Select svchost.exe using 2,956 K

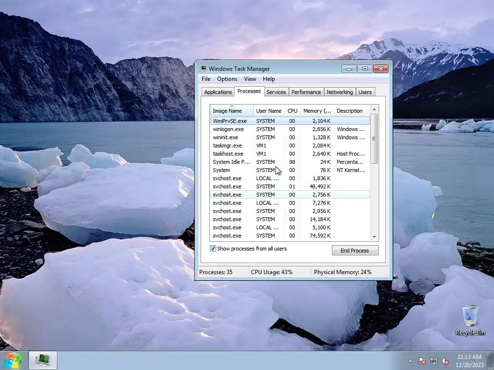pyautogui.click(x=290, y=211)
